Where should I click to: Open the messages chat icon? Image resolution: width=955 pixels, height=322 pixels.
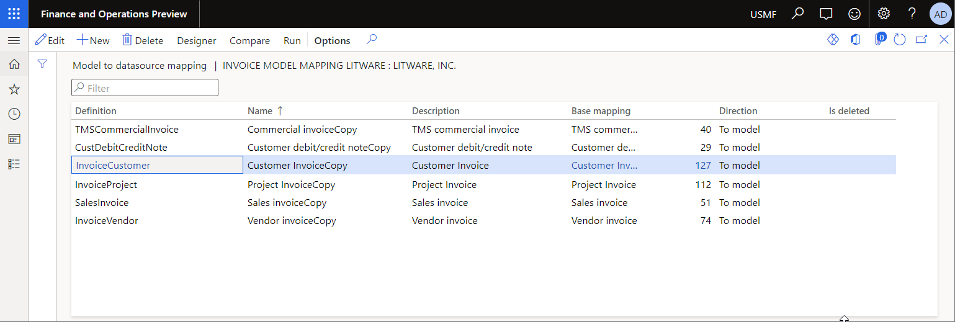(x=826, y=14)
